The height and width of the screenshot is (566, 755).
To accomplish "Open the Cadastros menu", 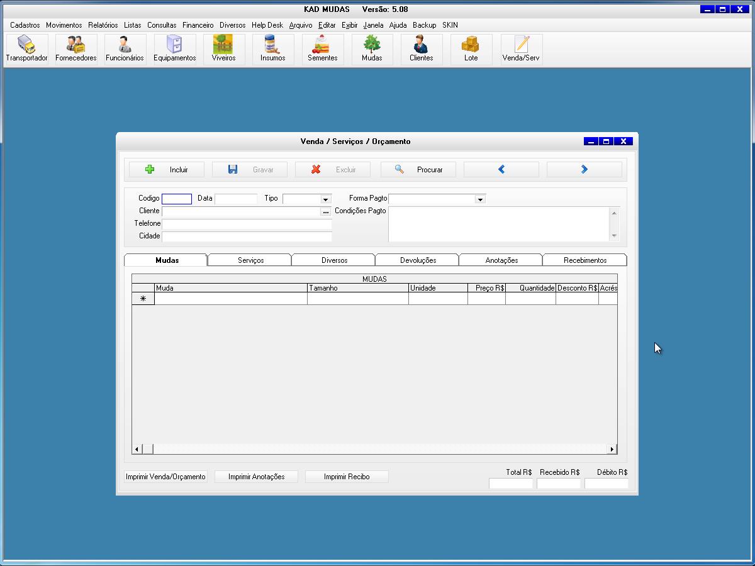I will pos(25,25).
